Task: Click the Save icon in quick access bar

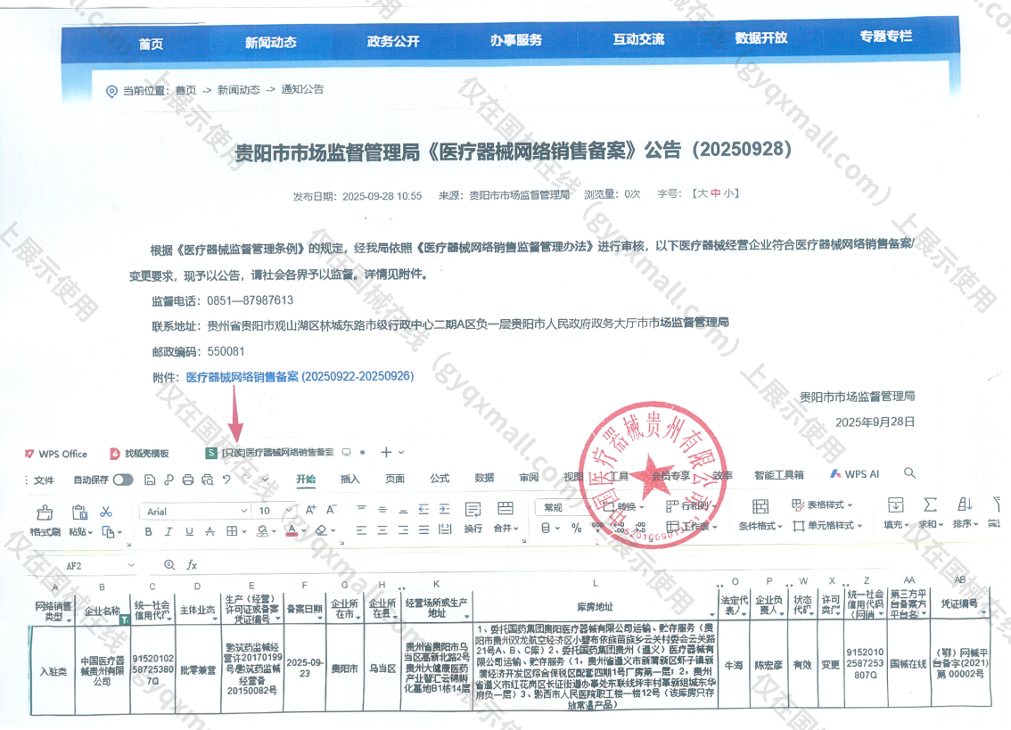Action: point(150,480)
